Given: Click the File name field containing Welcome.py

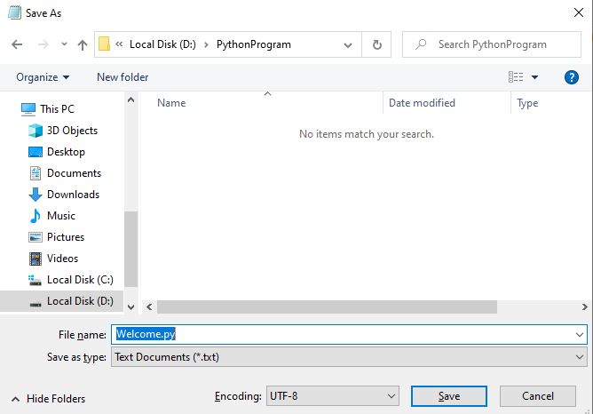Looking at the screenshot, I should (x=349, y=335).
